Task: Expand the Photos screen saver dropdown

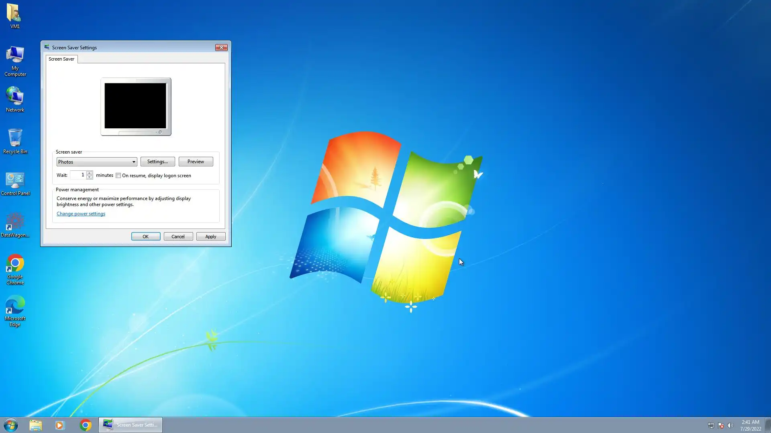Action: [x=133, y=162]
